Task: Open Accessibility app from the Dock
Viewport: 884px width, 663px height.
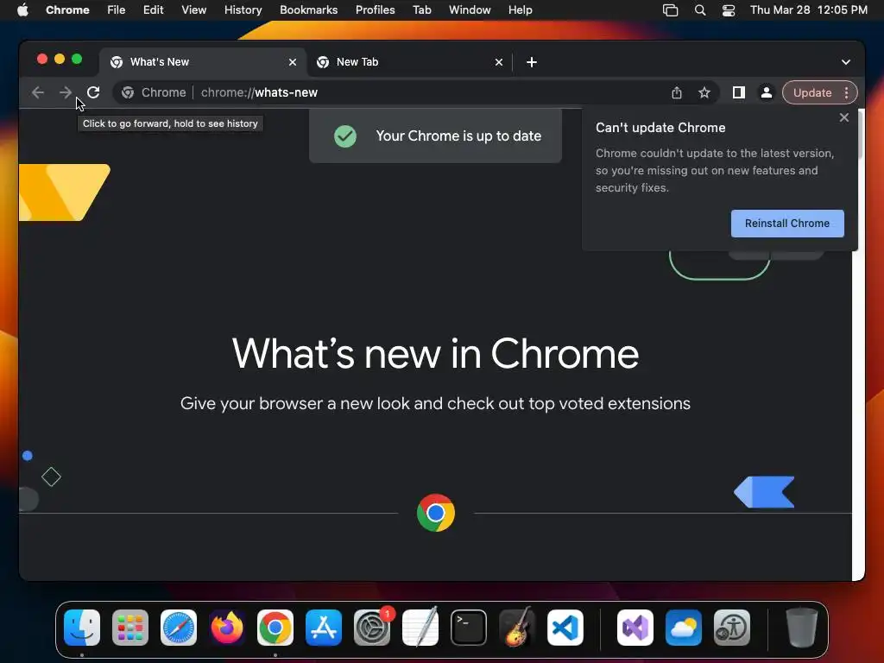Action: point(732,627)
